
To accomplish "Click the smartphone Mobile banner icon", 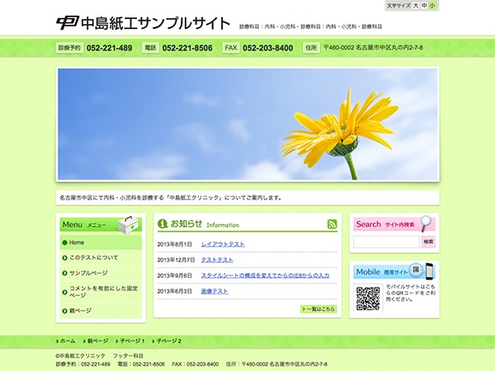I will [x=429, y=271].
